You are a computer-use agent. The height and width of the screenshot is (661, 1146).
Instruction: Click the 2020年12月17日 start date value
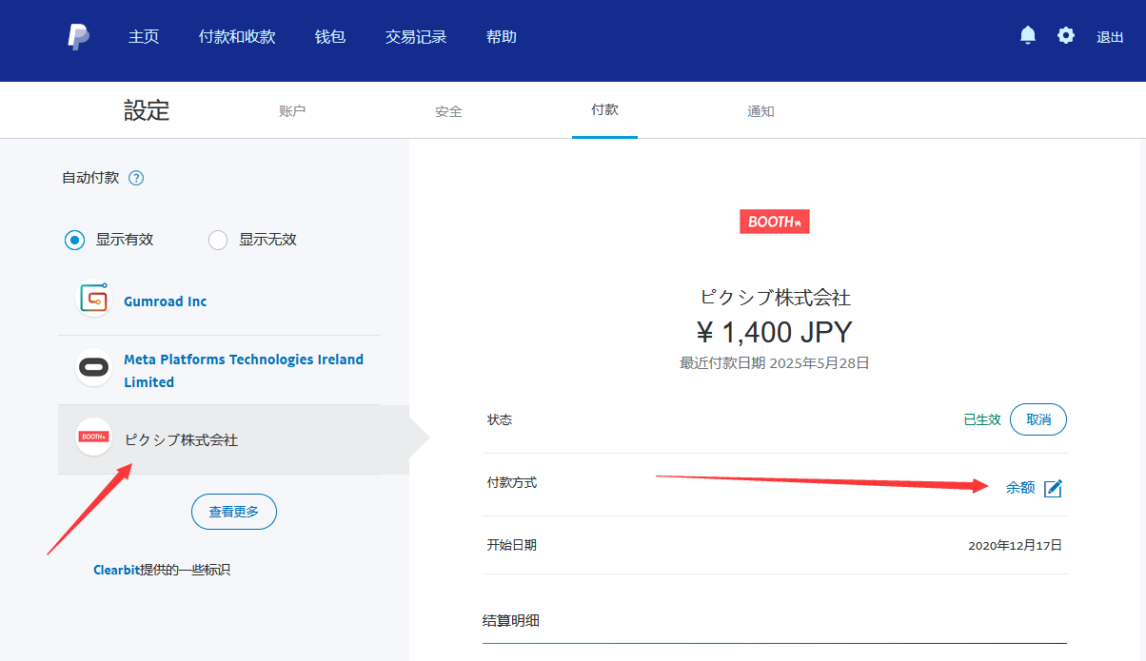pos(1015,546)
